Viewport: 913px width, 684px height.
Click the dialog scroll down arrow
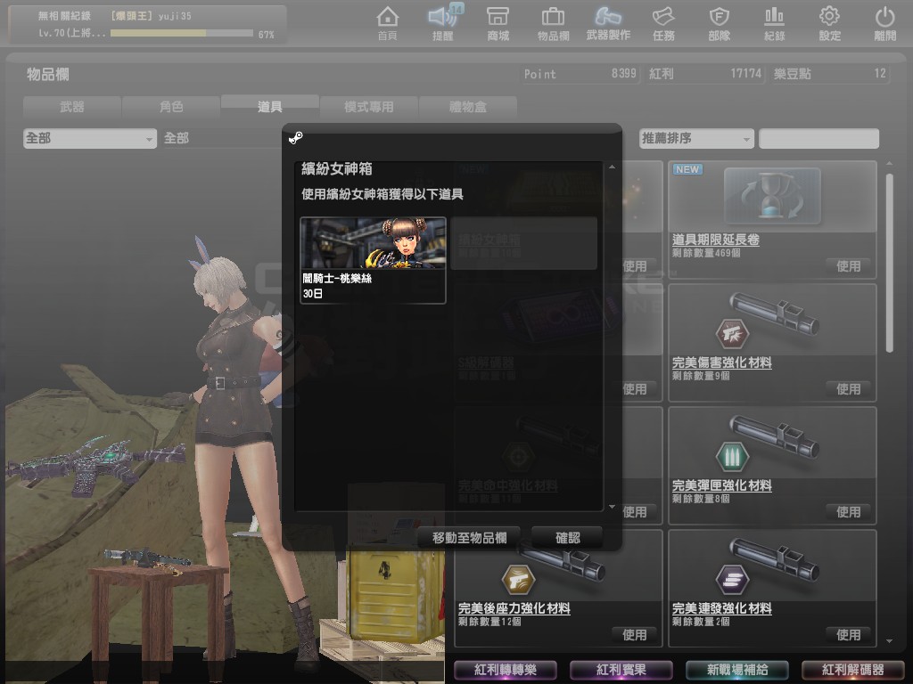click(x=612, y=507)
